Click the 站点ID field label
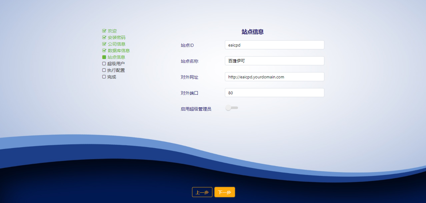 (187, 45)
